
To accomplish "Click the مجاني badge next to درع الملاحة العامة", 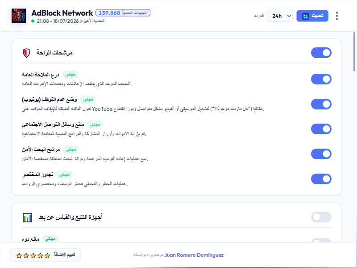I will (x=71, y=75).
